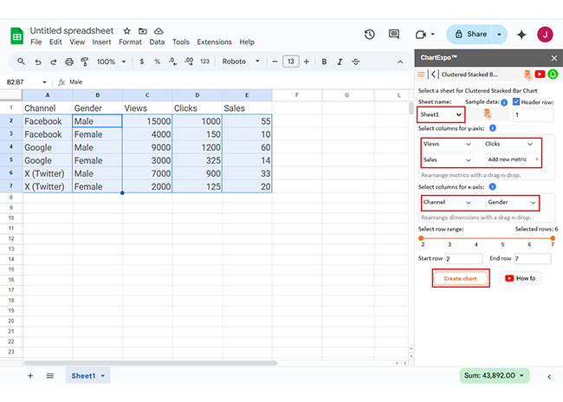The height and width of the screenshot is (402, 563).
Task: Open the Format menu
Action: tap(130, 42)
